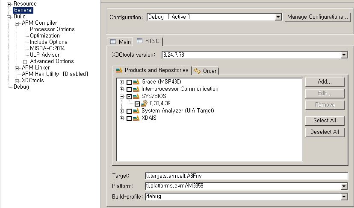Image resolution: width=354 pixels, height=208 pixels.
Task: Select Optimization in the settings tree
Action: [x=45, y=36]
